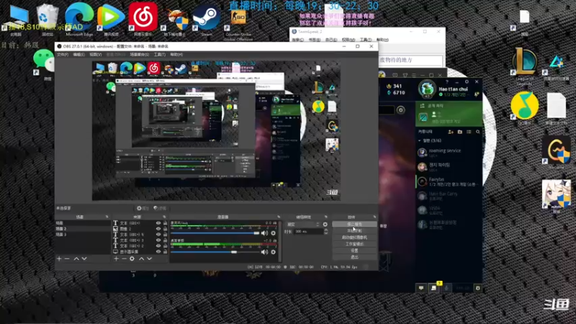The width and height of the screenshot is (576, 324).
Task: Search friends with magnifier icon
Action: (x=478, y=132)
